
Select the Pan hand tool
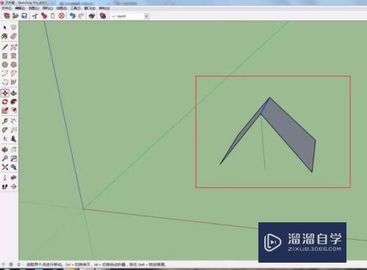(13, 150)
